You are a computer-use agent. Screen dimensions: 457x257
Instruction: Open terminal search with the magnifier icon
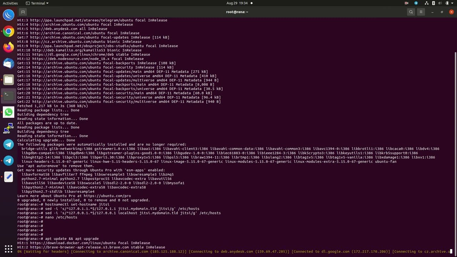pyautogui.click(x=411, y=12)
